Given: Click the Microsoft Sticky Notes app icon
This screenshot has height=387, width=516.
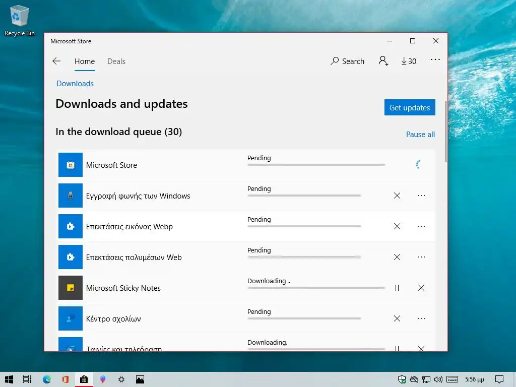Looking at the screenshot, I should (x=71, y=288).
